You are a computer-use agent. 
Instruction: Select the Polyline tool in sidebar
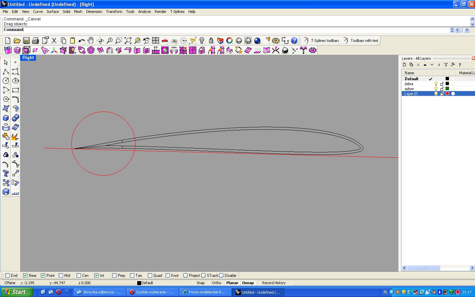tap(6, 72)
